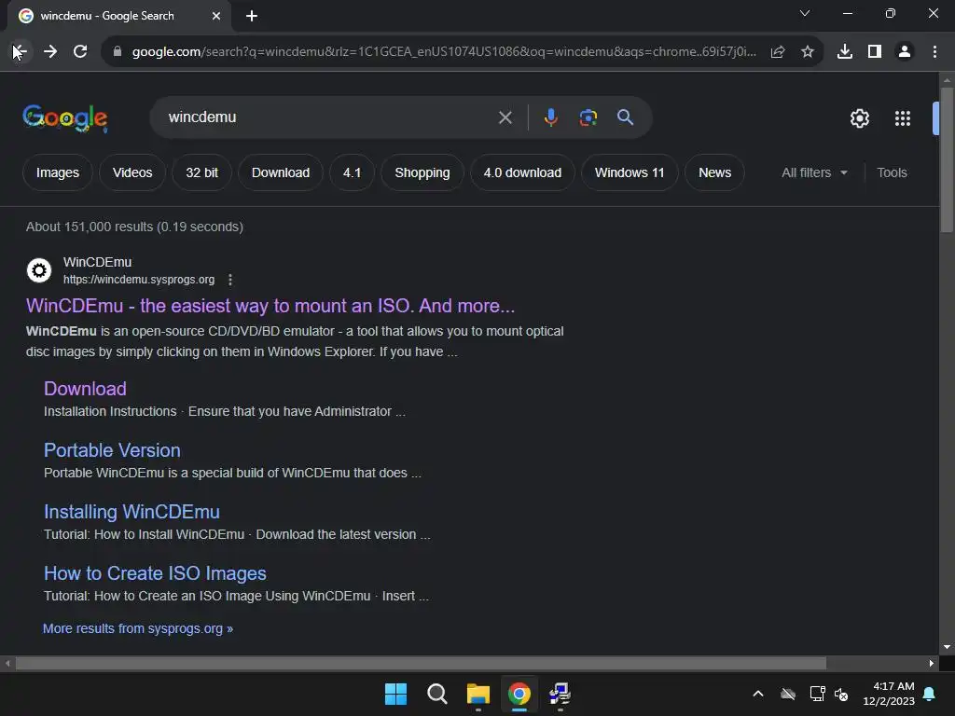This screenshot has width=955, height=716.
Task: Open File Explorer from the taskbar
Action: click(478, 694)
